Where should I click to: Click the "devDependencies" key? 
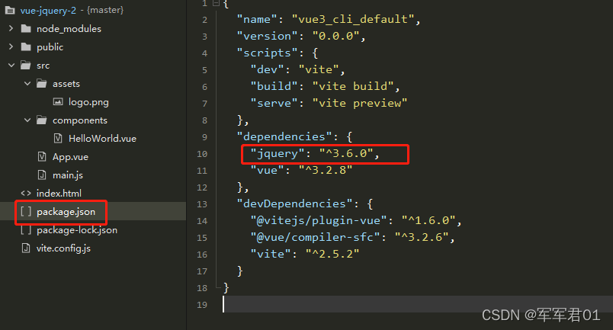[294, 203]
